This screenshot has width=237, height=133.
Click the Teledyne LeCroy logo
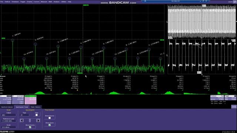click(7, 132)
